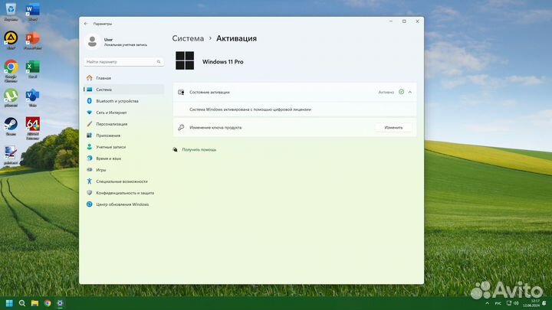Screen dimensions: 552x310
Task: Open the notifications bell in the taskbar
Action: pyautogui.click(x=544, y=303)
